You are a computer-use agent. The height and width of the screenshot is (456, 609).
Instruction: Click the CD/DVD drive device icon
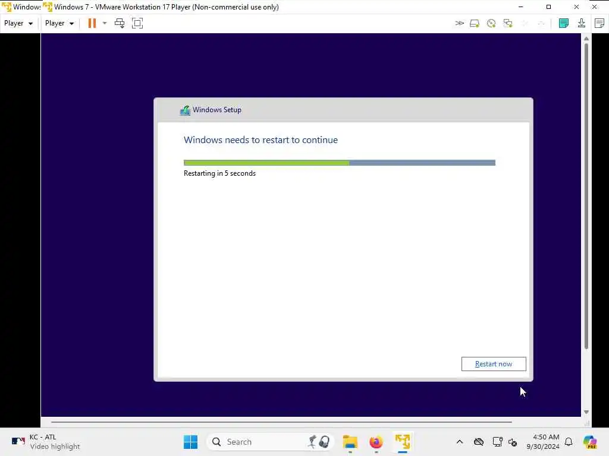(x=491, y=23)
